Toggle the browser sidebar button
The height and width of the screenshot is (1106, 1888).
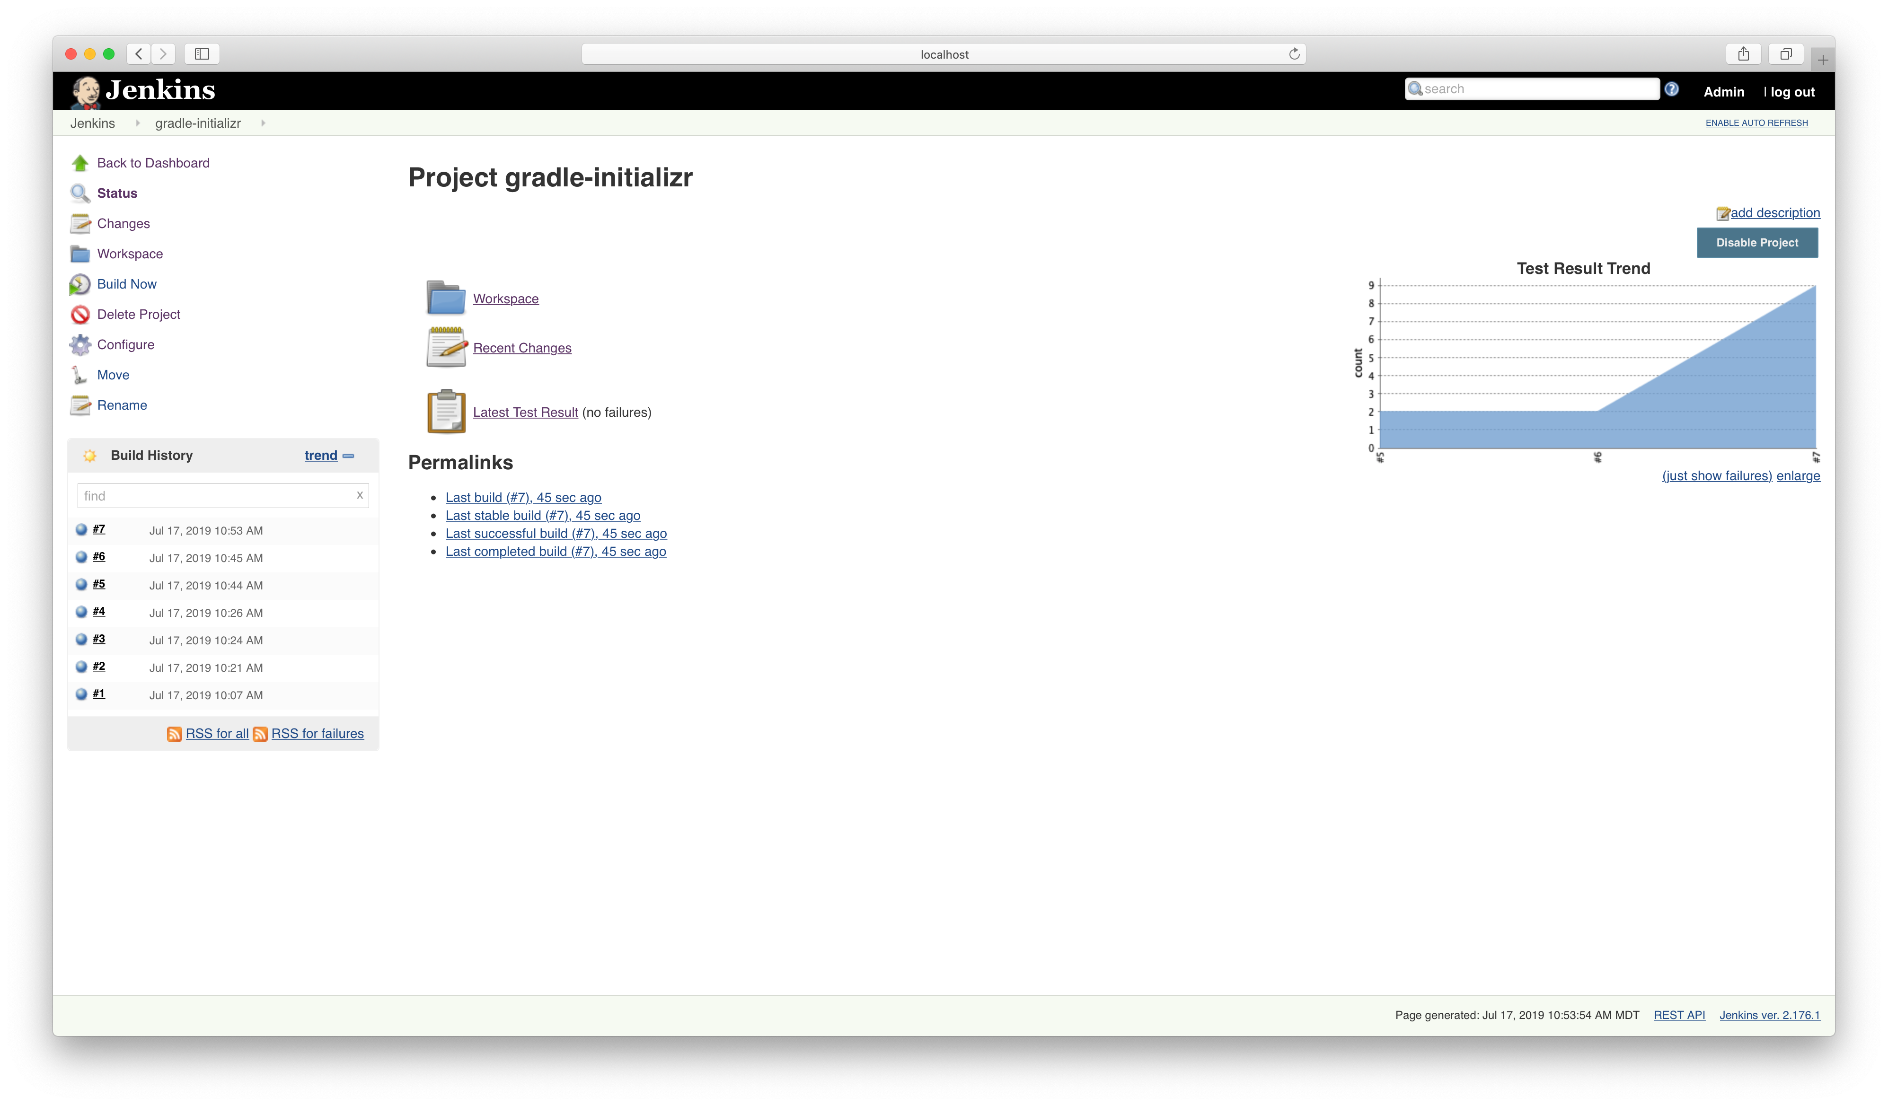point(202,54)
